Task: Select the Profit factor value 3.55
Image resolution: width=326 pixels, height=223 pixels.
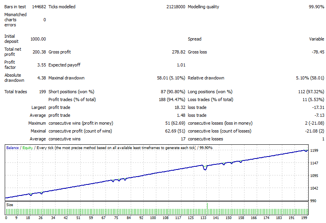Action: click(x=42, y=65)
